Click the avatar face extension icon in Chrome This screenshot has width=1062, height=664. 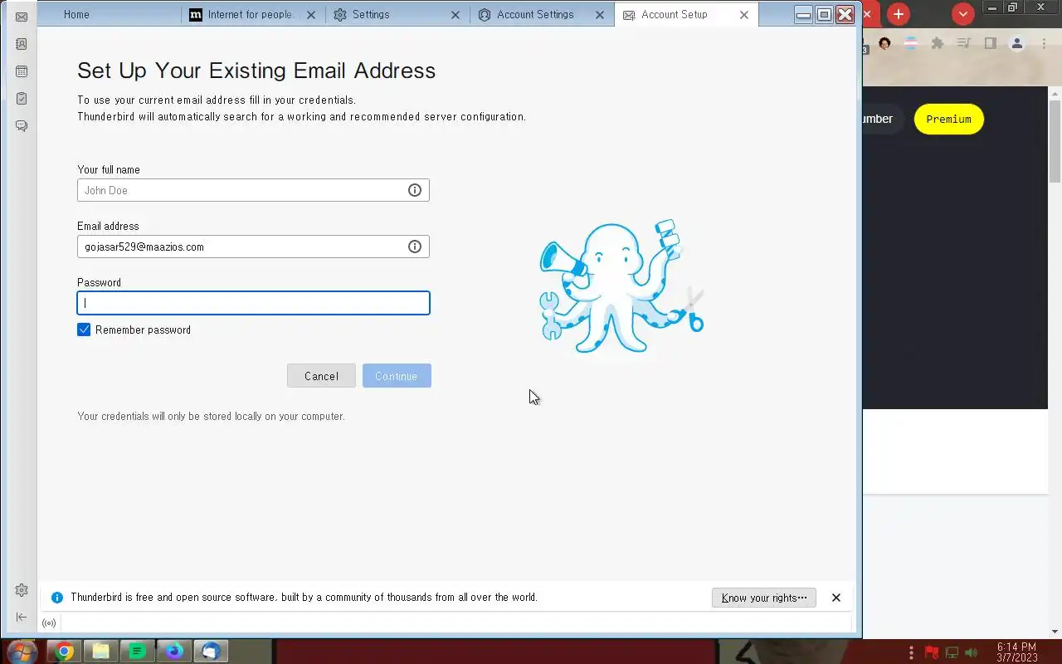coord(884,43)
